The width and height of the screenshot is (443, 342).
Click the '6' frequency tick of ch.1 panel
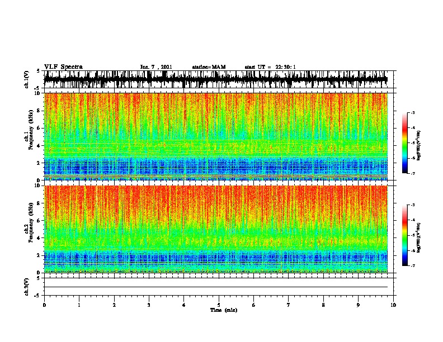39,128
